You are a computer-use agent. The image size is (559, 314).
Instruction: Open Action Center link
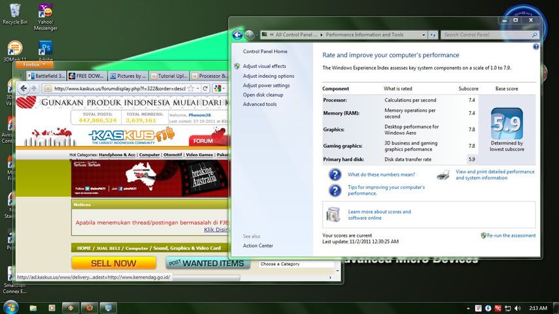tap(258, 245)
